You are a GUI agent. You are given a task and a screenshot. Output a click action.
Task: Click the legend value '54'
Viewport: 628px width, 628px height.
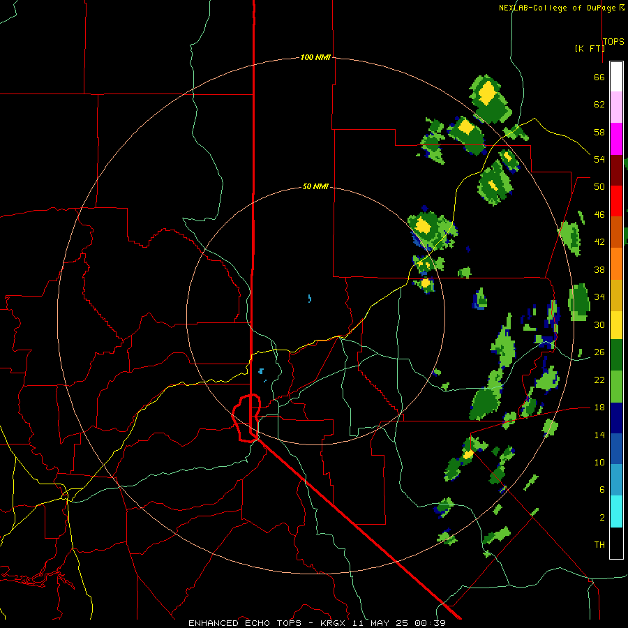tap(599, 159)
